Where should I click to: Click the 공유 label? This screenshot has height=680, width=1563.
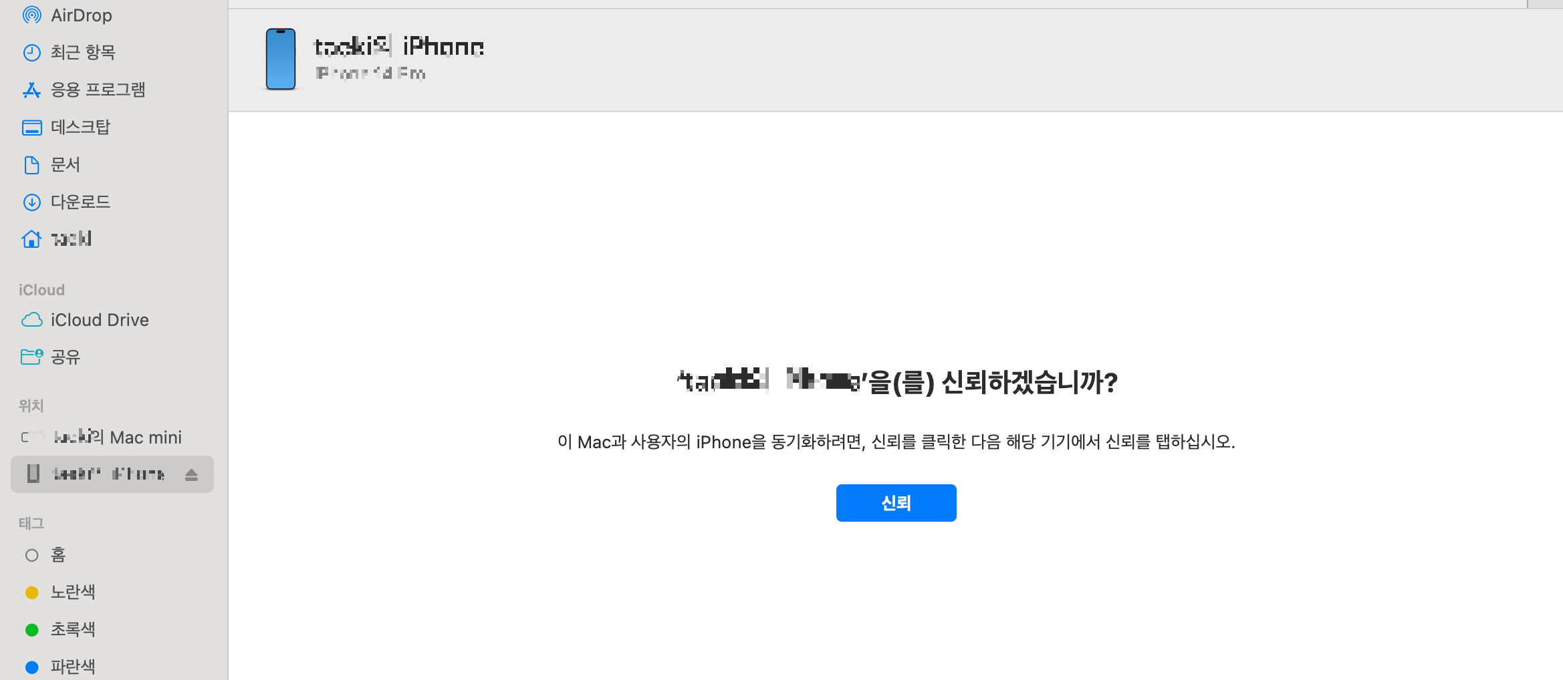coord(66,357)
